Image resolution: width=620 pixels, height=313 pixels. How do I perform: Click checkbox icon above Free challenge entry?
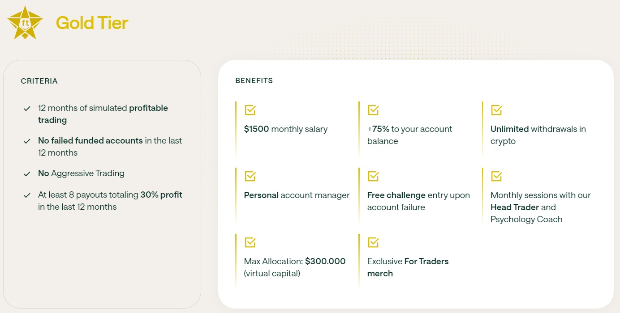[x=373, y=176]
